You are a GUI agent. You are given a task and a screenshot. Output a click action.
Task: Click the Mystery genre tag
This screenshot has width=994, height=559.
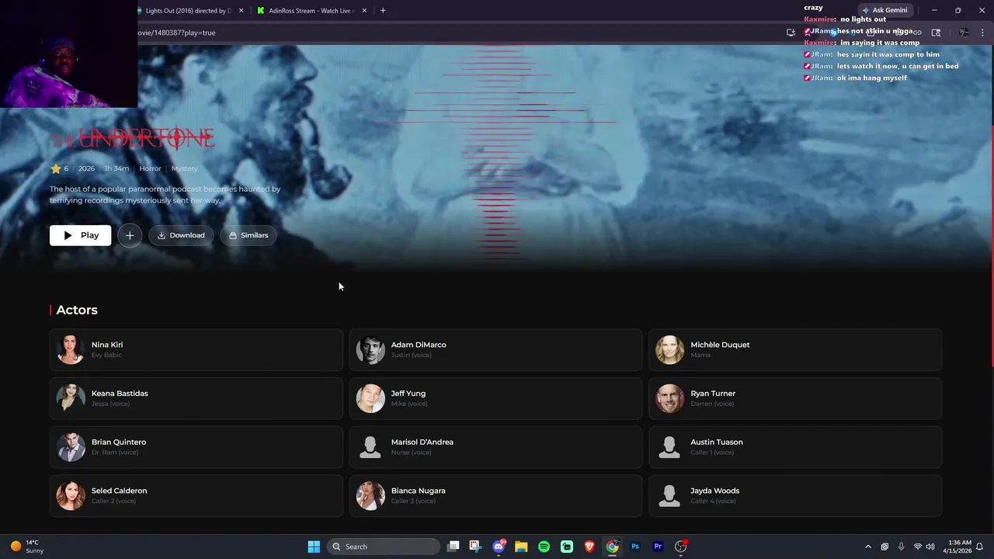[x=184, y=168]
